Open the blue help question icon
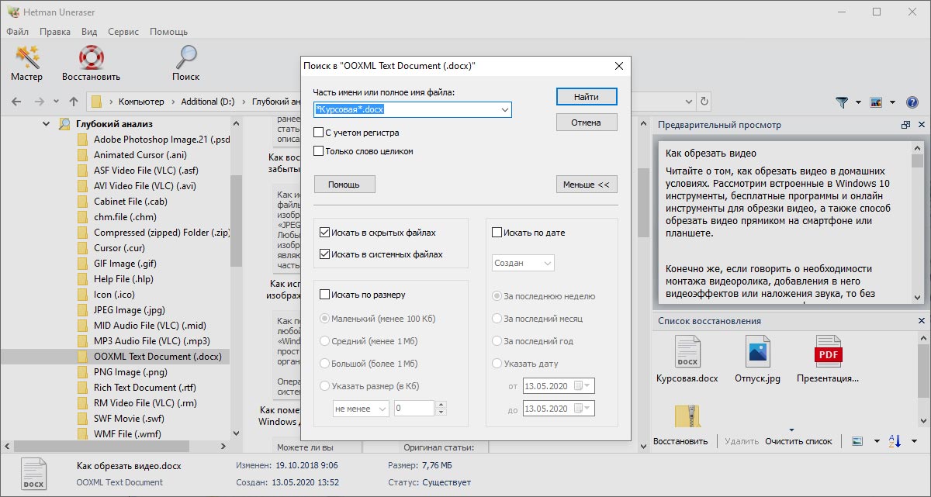This screenshot has height=497, width=931. [x=912, y=102]
